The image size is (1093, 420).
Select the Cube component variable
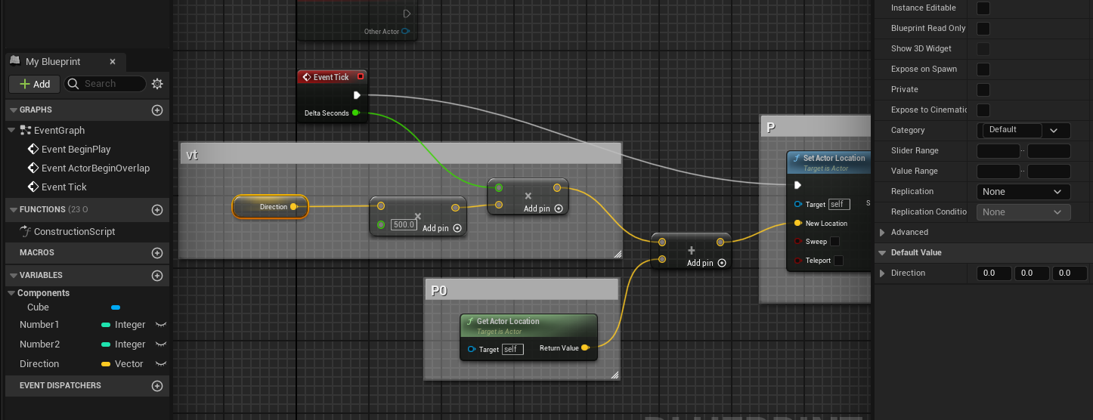tap(38, 307)
